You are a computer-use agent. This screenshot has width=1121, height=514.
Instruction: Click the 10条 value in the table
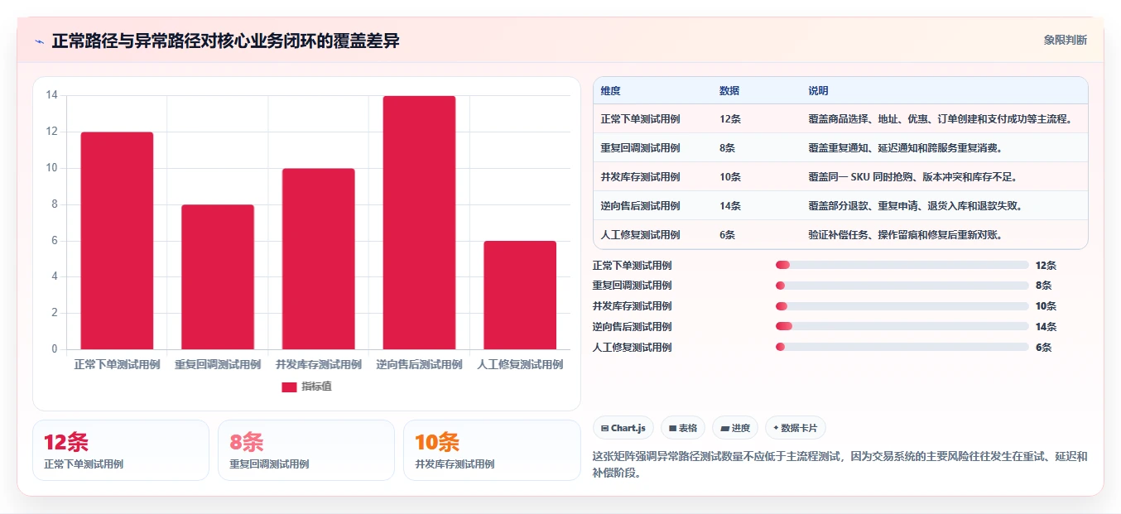click(x=730, y=177)
